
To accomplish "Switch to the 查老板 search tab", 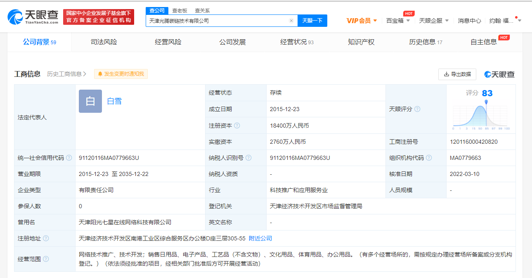I will [x=180, y=11].
